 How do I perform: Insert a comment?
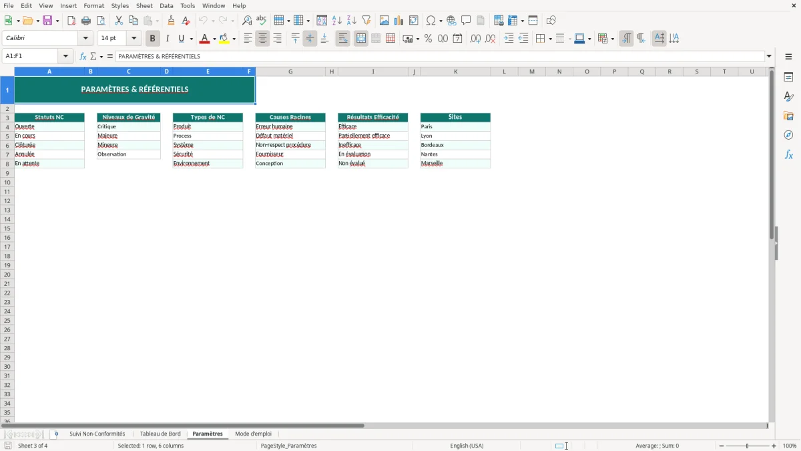point(466,21)
